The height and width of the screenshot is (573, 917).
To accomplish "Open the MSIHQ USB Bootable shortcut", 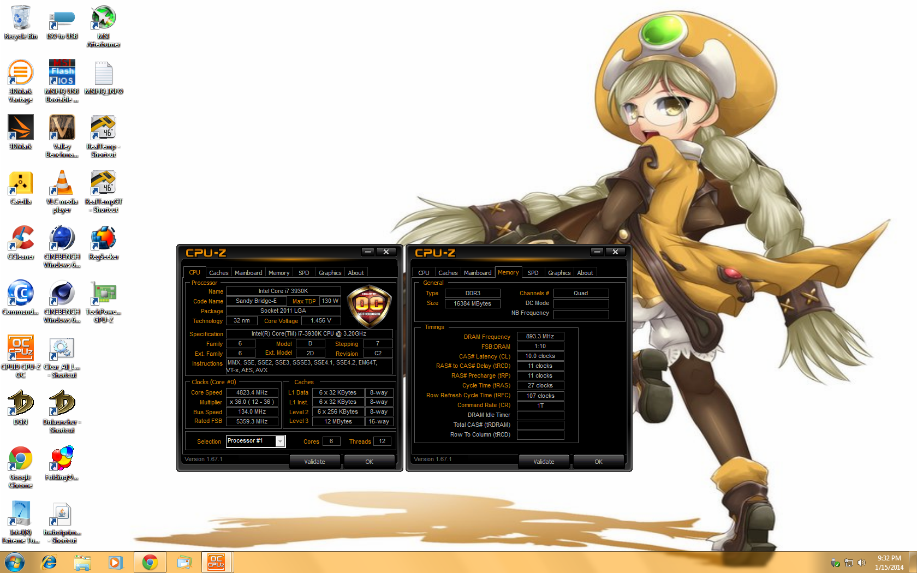I will 62,81.
